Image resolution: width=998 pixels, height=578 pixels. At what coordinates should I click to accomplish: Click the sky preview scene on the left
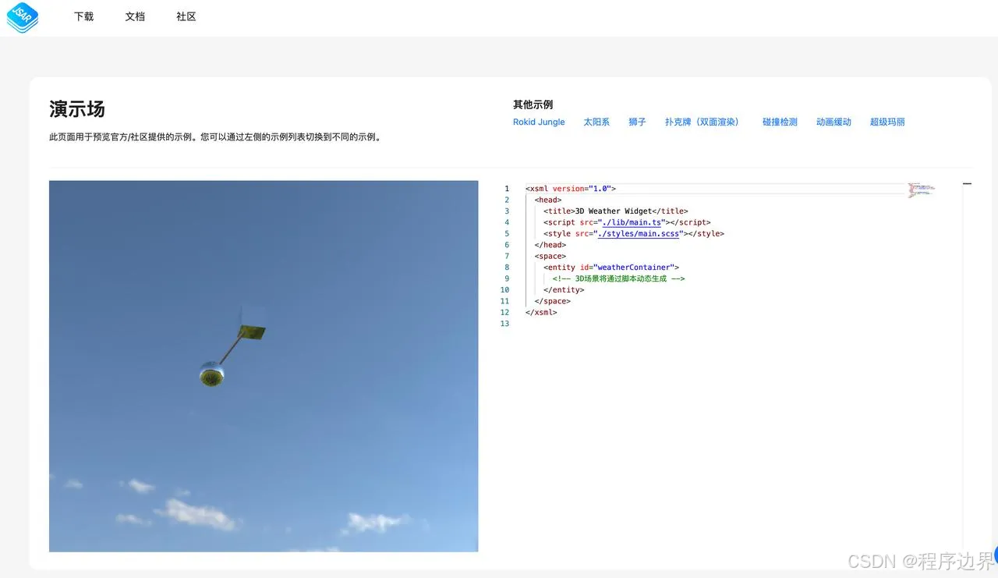[264, 366]
